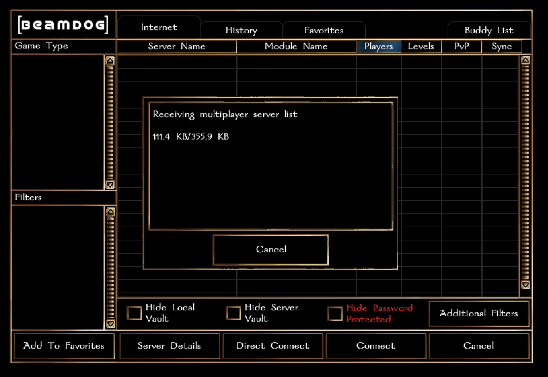548x377 pixels.
Task: Switch to the History tab
Action: point(241,30)
